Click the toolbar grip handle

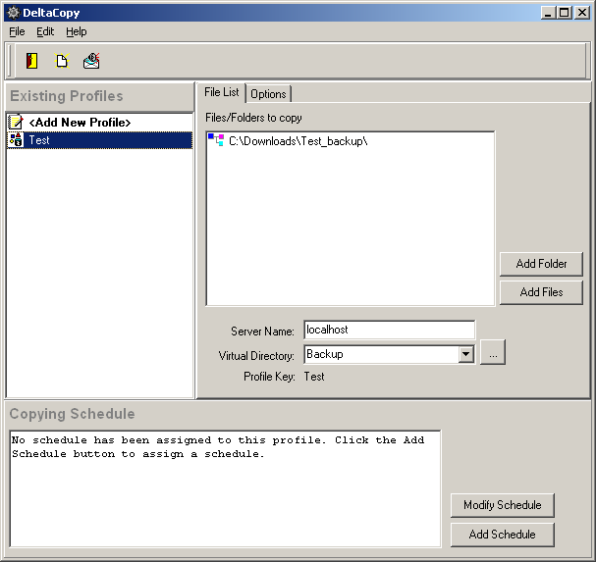pyautogui.click(x=11, y=61)
